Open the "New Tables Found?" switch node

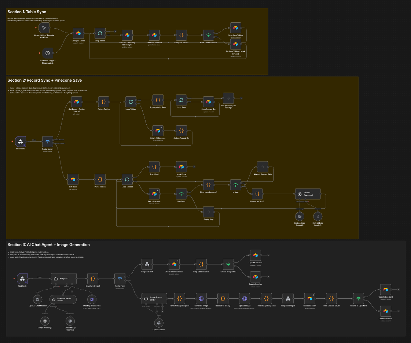pos(208,35)
